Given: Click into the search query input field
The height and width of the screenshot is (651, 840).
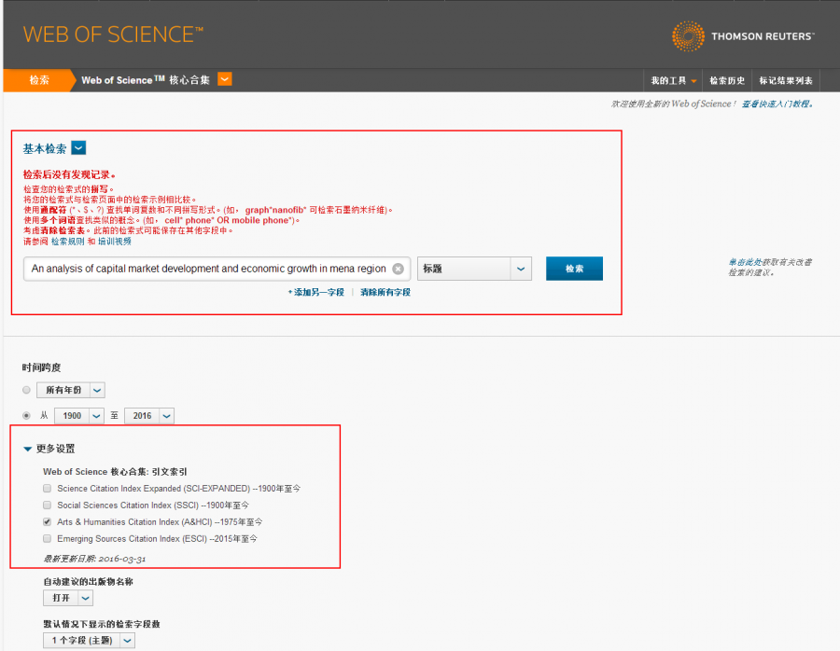Looking at the screenshot, I should point(217,269).
